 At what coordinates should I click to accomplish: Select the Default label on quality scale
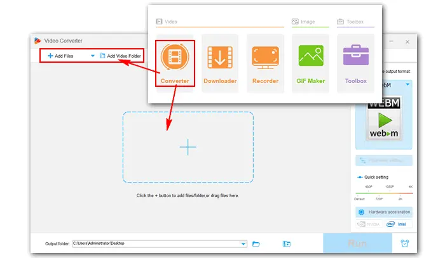[x=359, y=199]
